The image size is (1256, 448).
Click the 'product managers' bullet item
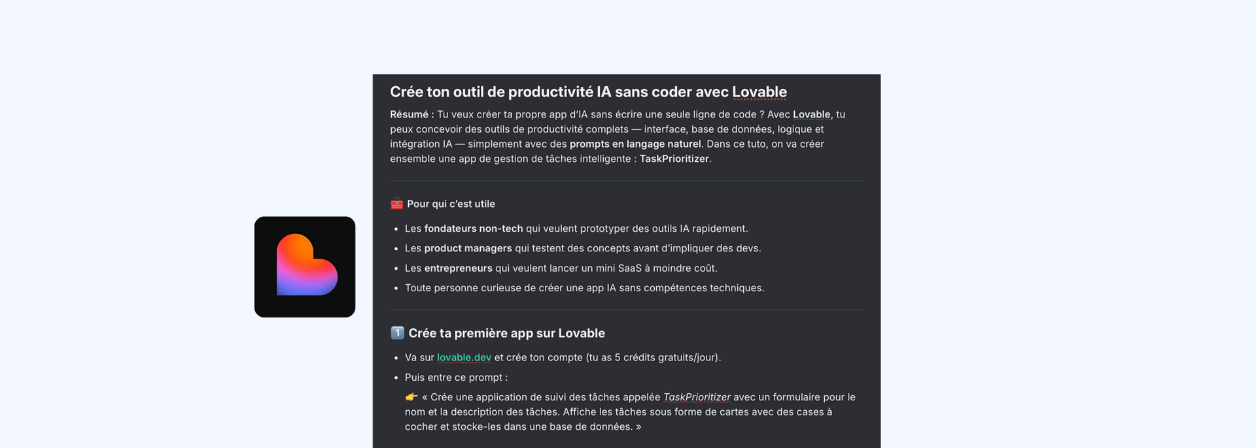pyautogui.click(x=583, y=248)
